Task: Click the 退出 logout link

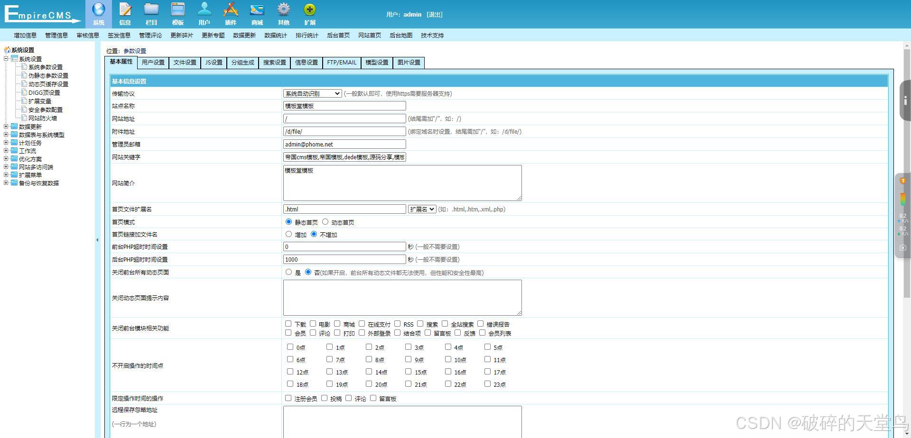Action: (x=435, y=15)
